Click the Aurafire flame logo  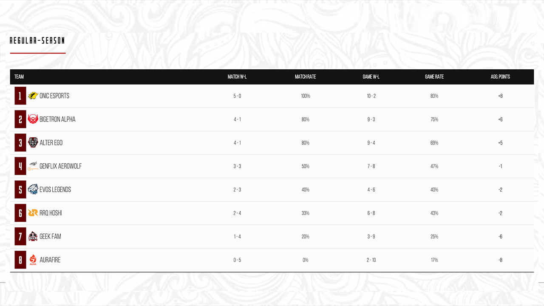(33, 260)
